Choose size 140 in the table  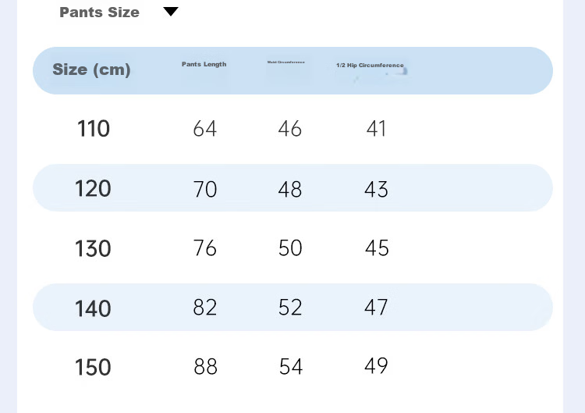point(93,308)
